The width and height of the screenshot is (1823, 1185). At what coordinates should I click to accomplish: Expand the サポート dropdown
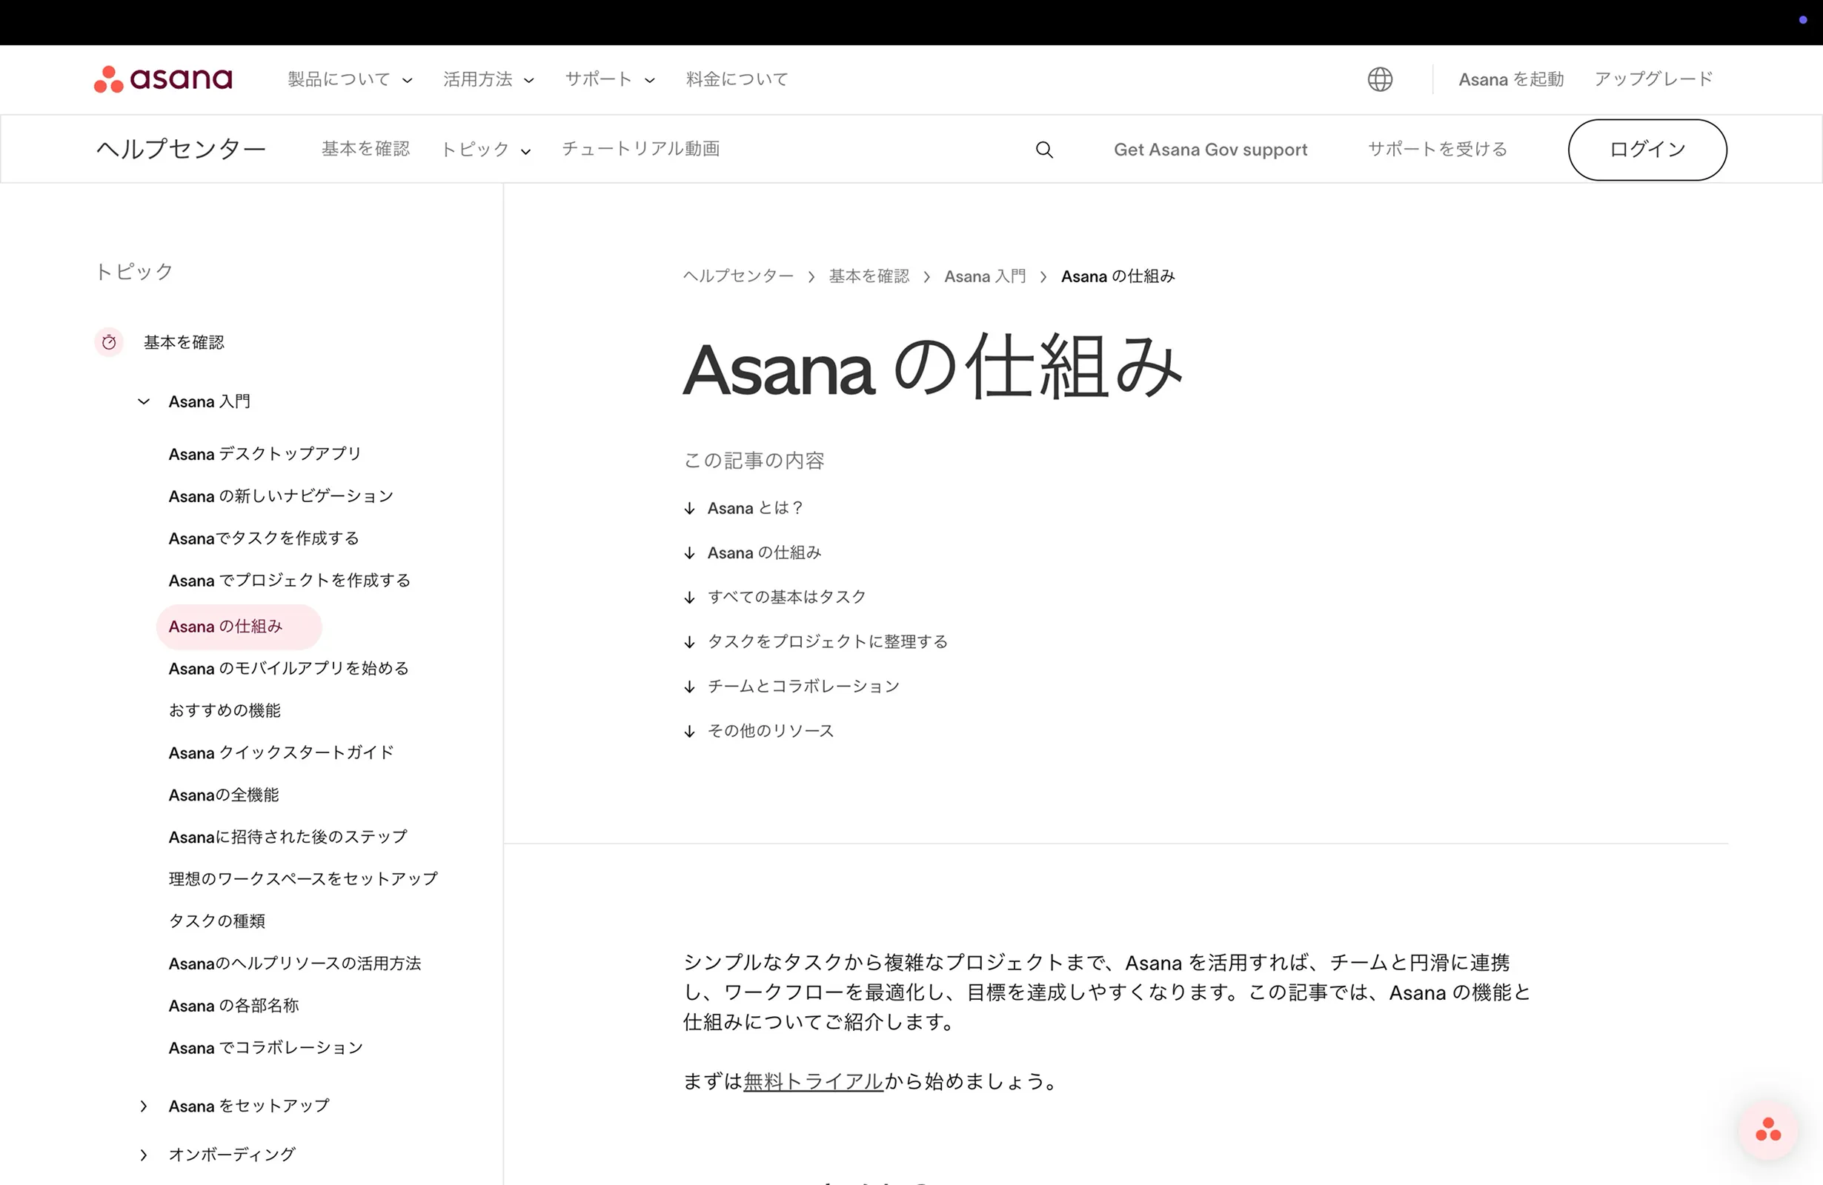coord(610,79)
